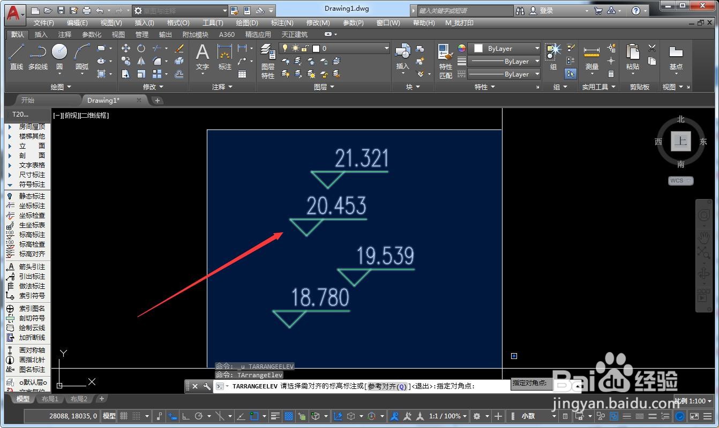This screenshot has width=719, height=428.
Task: Toggle 模型 model space button in status bar
Action: (109, 416)
